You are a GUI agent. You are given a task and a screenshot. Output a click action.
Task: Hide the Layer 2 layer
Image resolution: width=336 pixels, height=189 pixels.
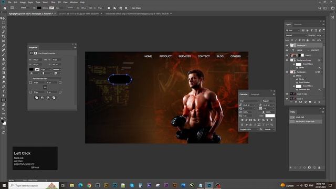click(x=287, y=55)
